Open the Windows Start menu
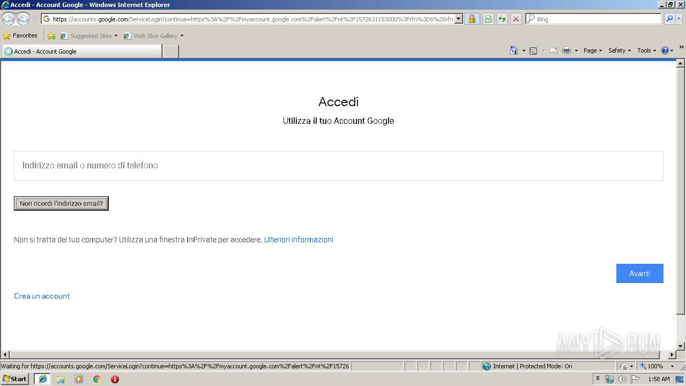The width and height of the screenshot is (686, 386). coord(15,379)
